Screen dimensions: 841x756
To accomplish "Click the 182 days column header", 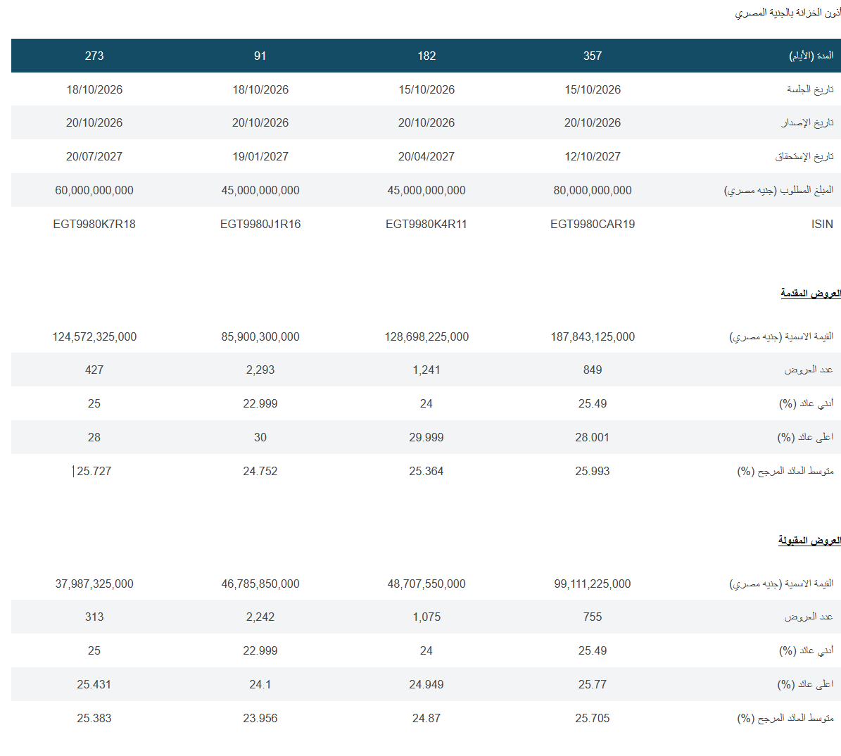I will click(426, 56).
